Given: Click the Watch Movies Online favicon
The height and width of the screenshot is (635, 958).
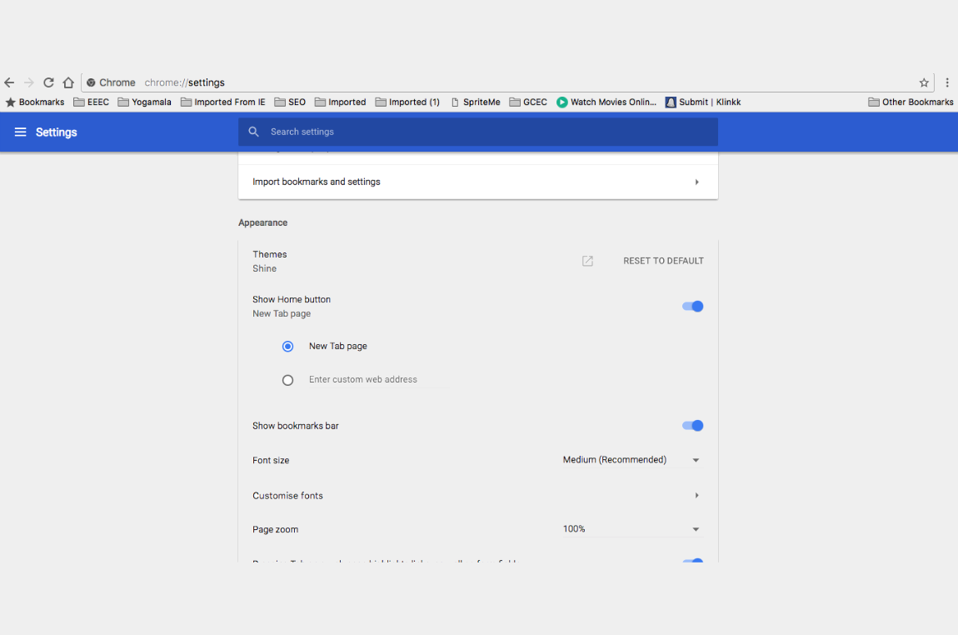Looking at the screenshot, I should tap(561, 102).
